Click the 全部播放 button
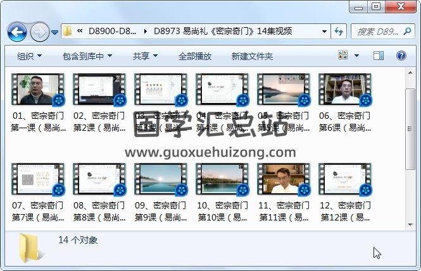This screenshot has height=271, width=421. (x=194, y=56)
